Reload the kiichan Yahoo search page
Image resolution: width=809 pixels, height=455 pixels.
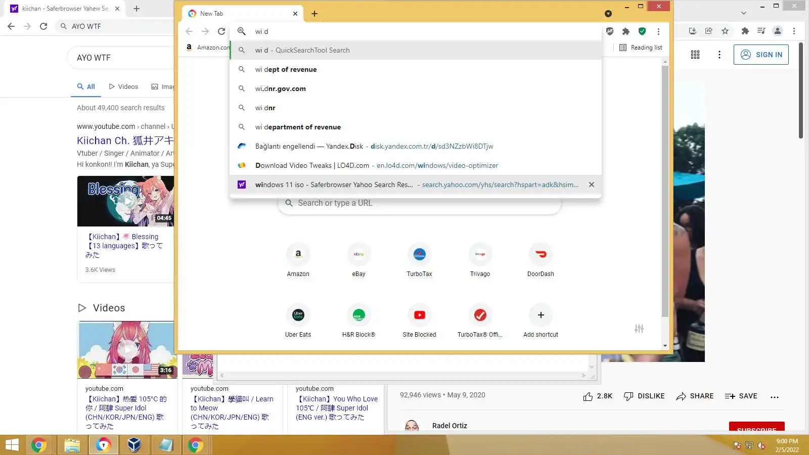43,26
